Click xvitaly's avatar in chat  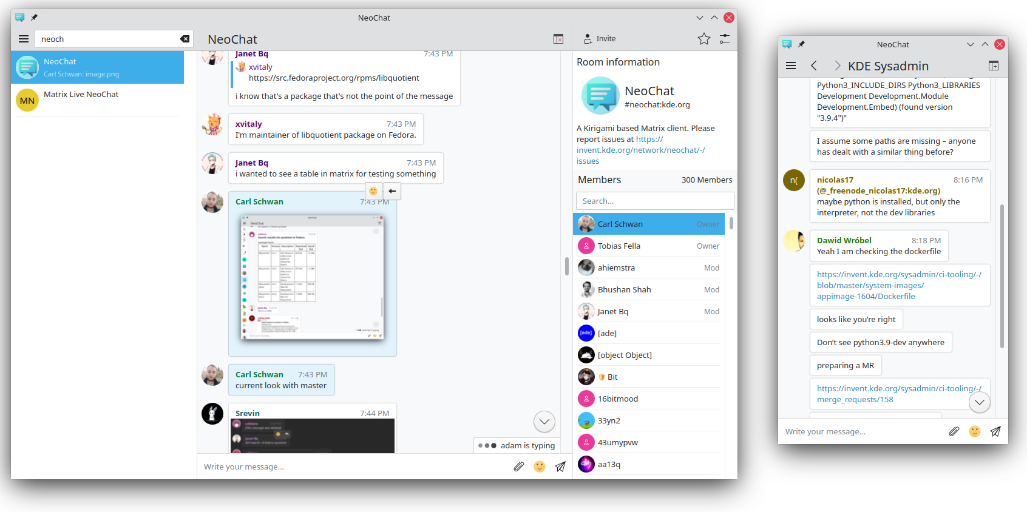coord(212,124)
